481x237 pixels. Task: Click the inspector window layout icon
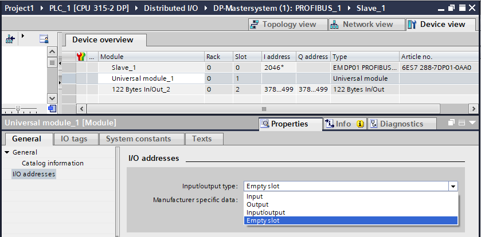coord(462,123)
